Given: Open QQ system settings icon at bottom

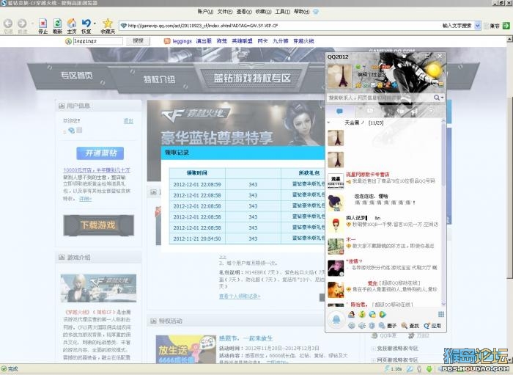Looking at the screenshot, I should pyautogui.click(x=351, y=326).
